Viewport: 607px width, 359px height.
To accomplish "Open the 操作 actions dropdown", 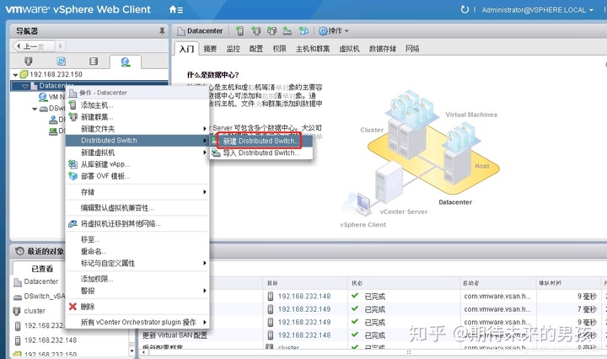I will (334, 31).
